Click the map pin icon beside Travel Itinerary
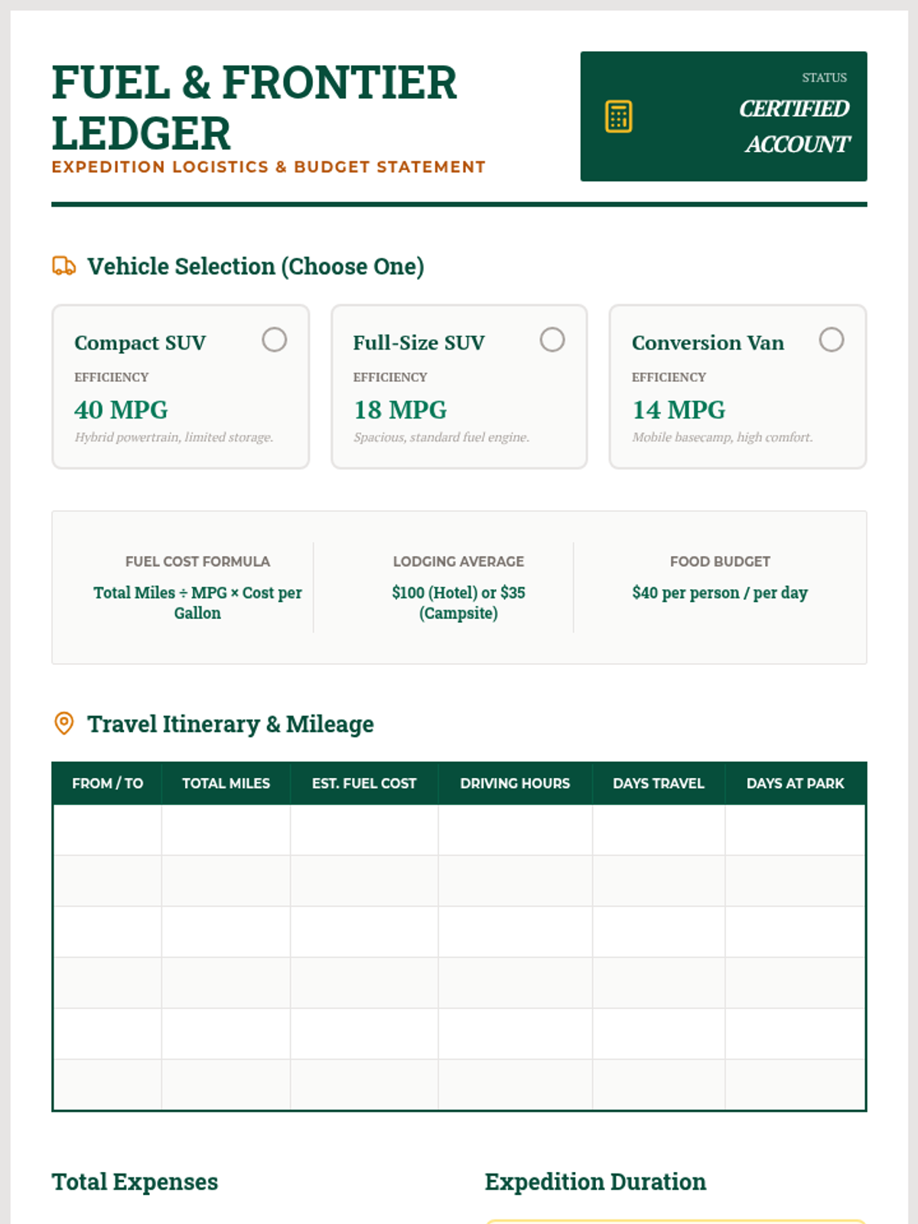 (64, 723)
